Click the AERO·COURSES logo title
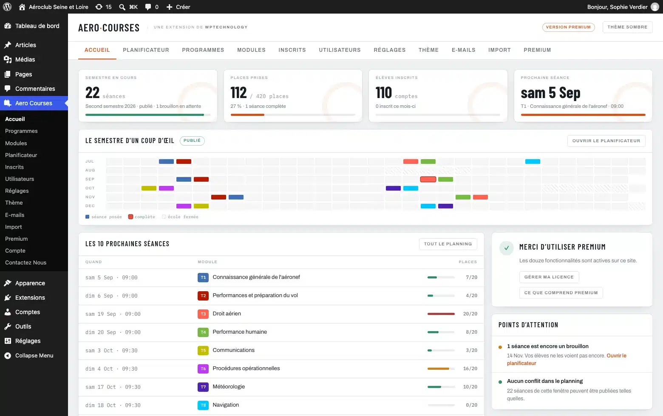663x416 pixels. 109,28
